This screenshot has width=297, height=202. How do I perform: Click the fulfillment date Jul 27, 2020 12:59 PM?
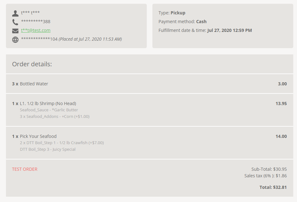[x=230, y=30]
